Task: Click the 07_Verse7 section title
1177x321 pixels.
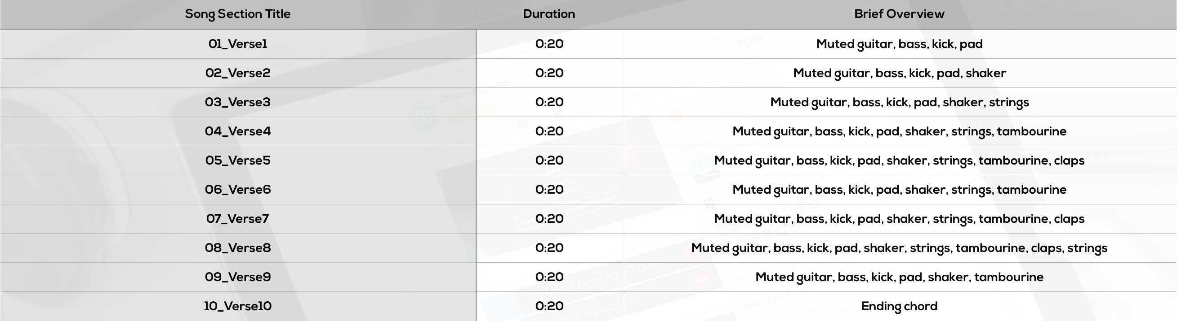Action: tap(237, 219)
